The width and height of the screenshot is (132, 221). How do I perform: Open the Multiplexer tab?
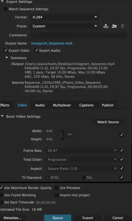[x=62, y=105]
